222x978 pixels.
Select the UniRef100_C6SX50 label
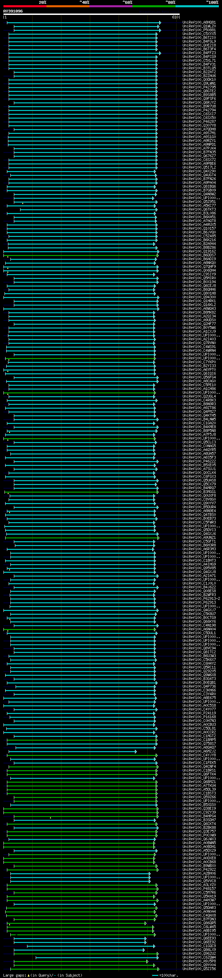pos(199,118)
